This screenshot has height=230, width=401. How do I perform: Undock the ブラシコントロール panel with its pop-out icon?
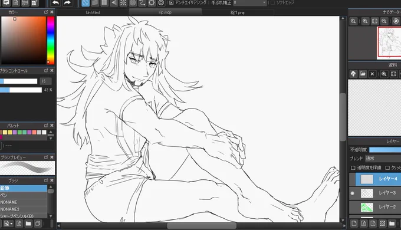(x=46, y=70)
